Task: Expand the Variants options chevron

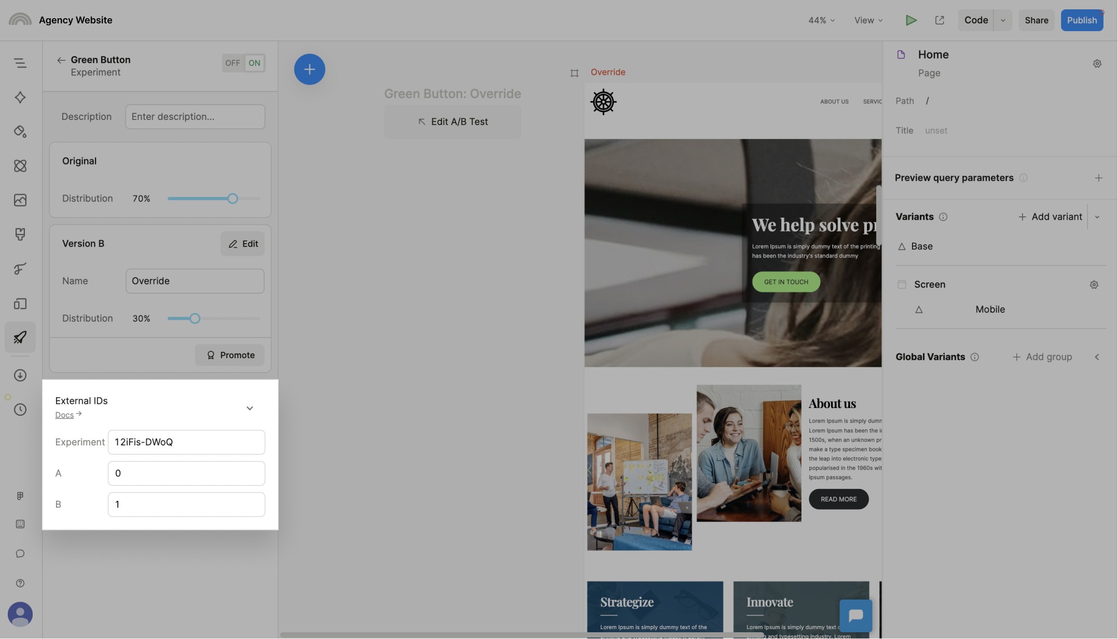Action: tap(1097, 216)
